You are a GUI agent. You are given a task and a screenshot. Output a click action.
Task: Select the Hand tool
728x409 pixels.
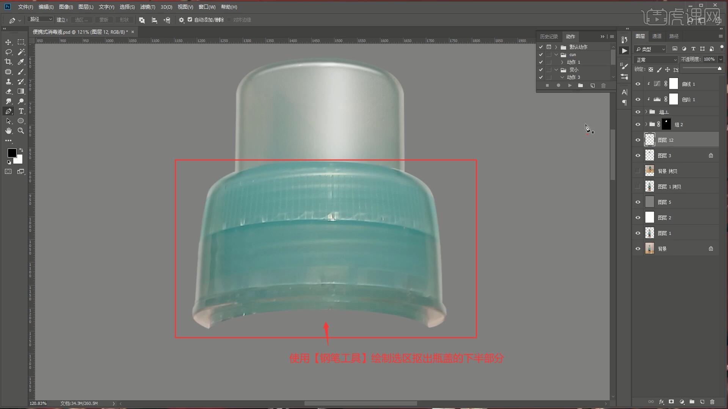[8, 131]
